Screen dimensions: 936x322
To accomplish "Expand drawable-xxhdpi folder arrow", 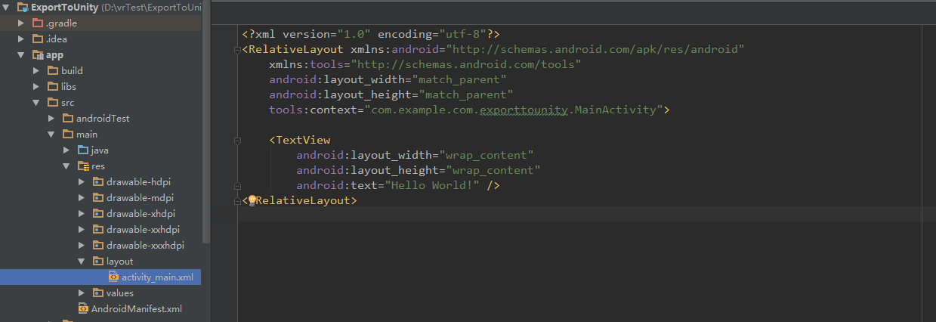I will [x=82, y=229].
